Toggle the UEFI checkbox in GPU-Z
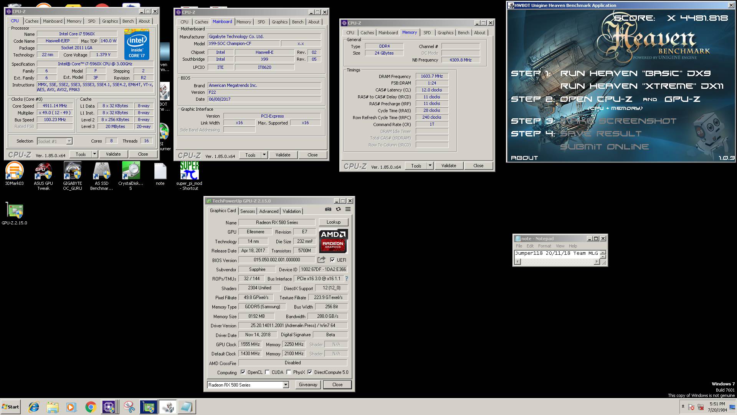This screenshot has width=737, height=415. click(332, 260)
